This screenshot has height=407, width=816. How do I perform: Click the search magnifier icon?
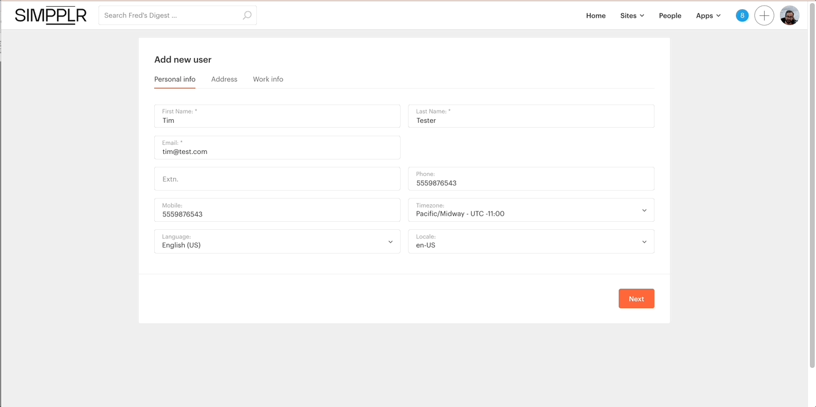(247, 15)
